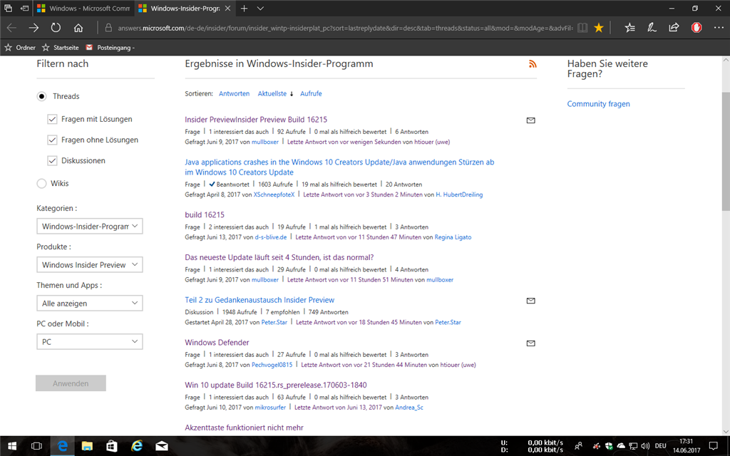Open Microsoft Store on the taskbar

coord(112,446)
